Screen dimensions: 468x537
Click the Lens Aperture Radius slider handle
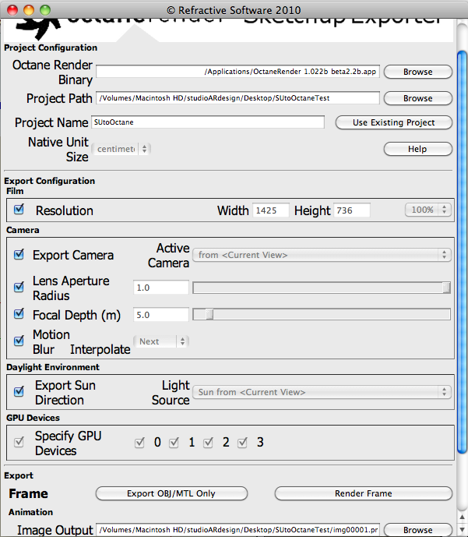coord(446,288)
